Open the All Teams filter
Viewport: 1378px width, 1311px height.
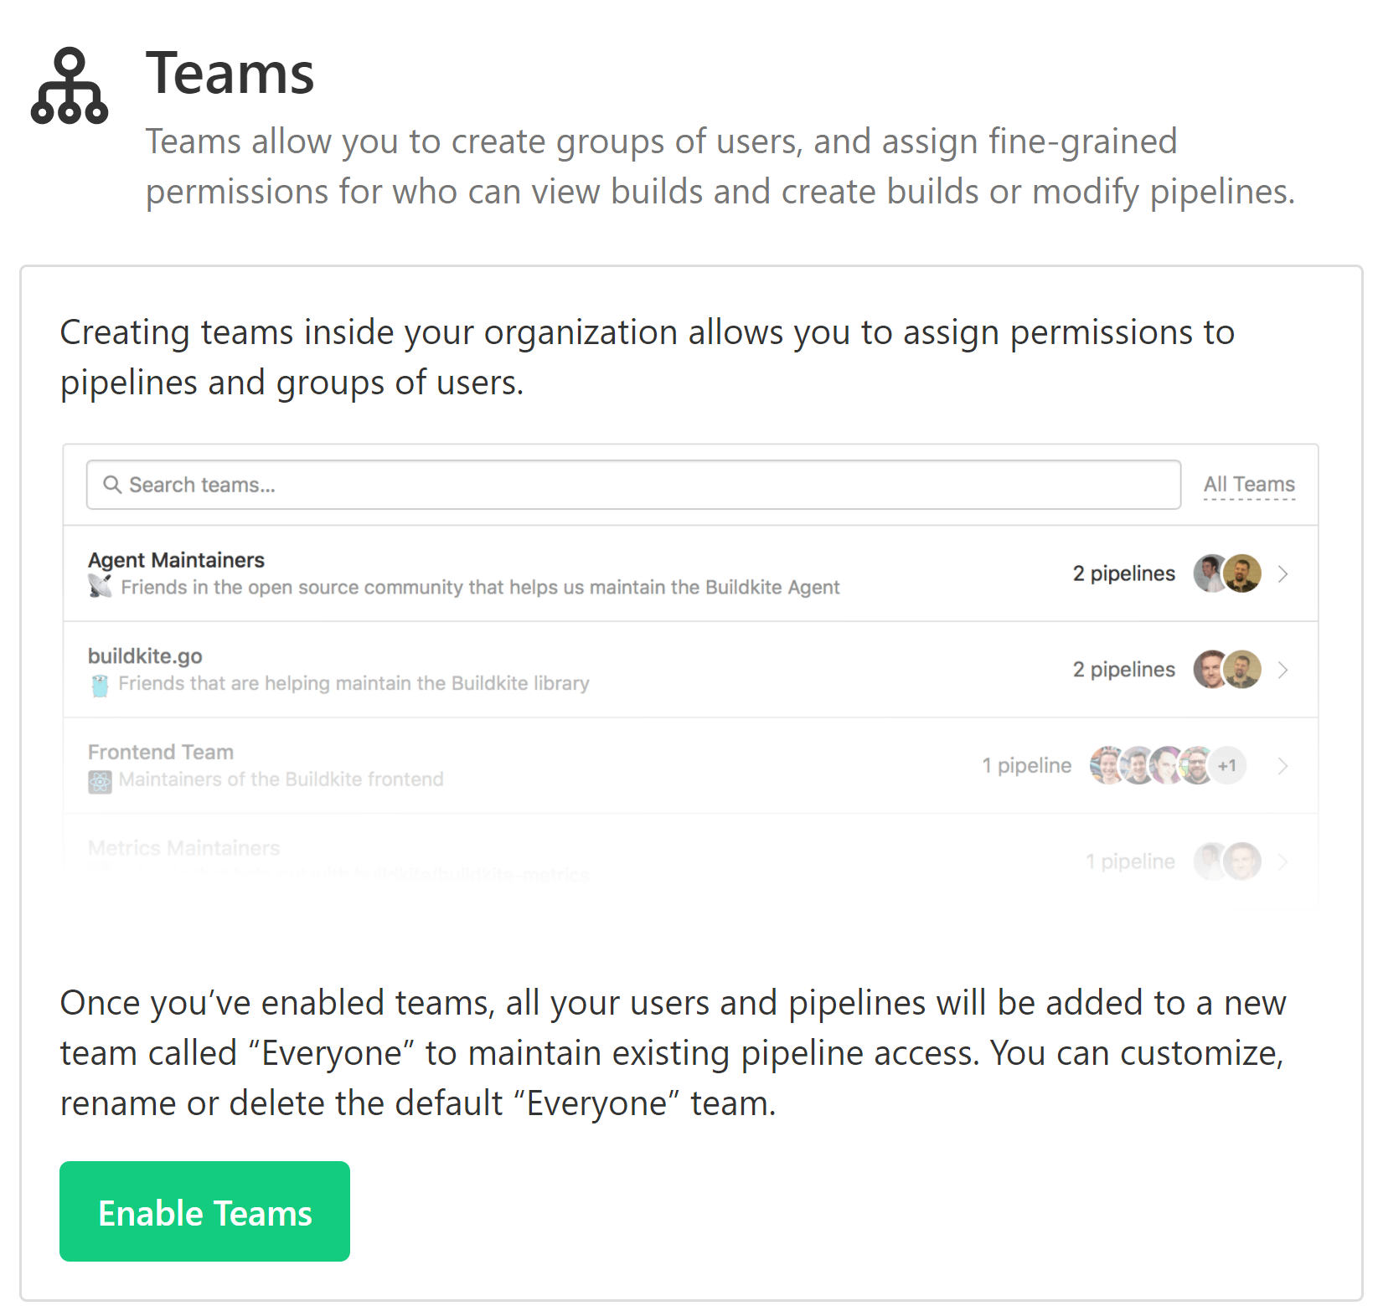point(1248,484)
